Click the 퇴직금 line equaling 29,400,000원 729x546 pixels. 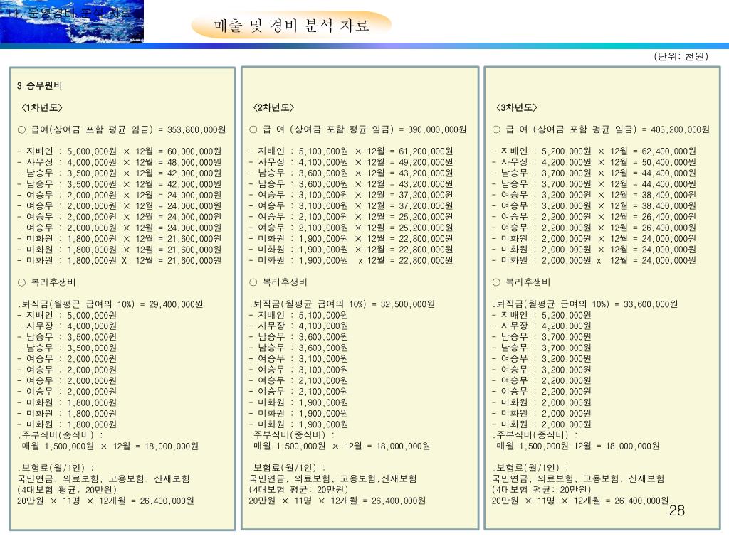[x=110, y=304]
